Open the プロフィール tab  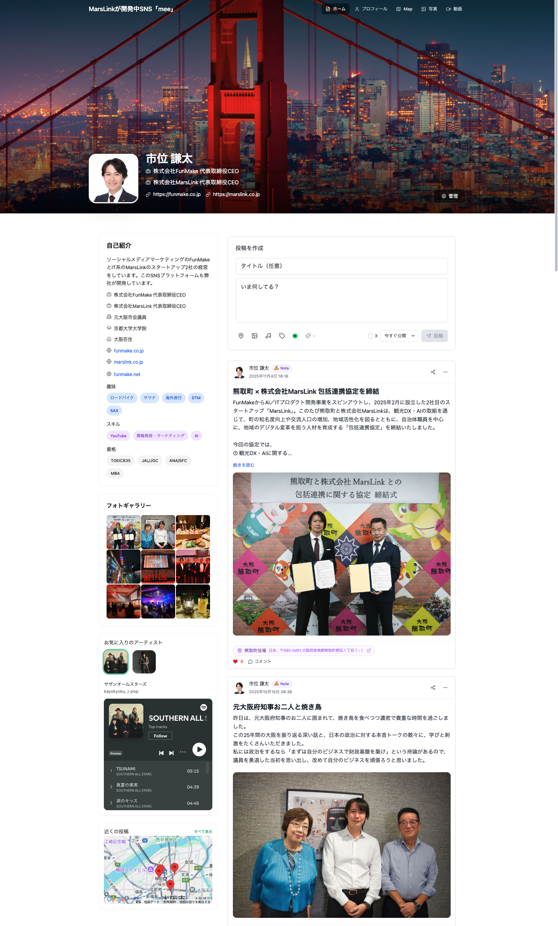(x=371, y=9)
